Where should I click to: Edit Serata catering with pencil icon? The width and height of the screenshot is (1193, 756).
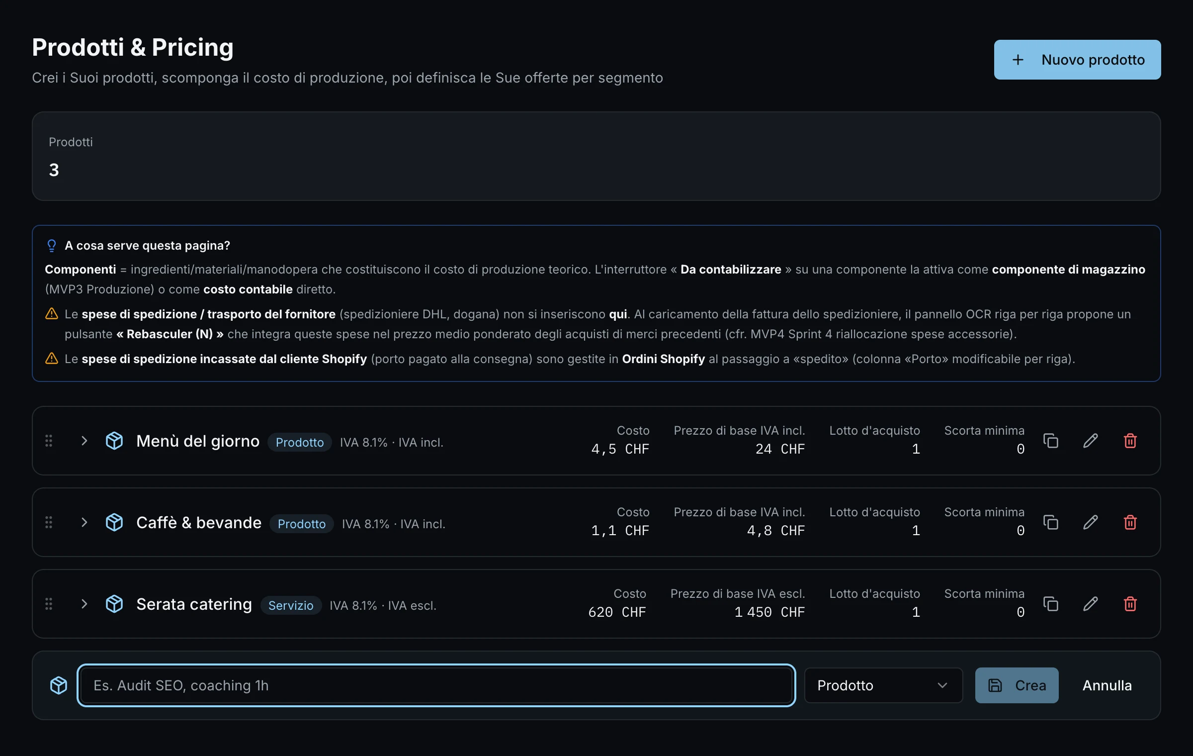pyautogui.click(x=1090, y=604)
